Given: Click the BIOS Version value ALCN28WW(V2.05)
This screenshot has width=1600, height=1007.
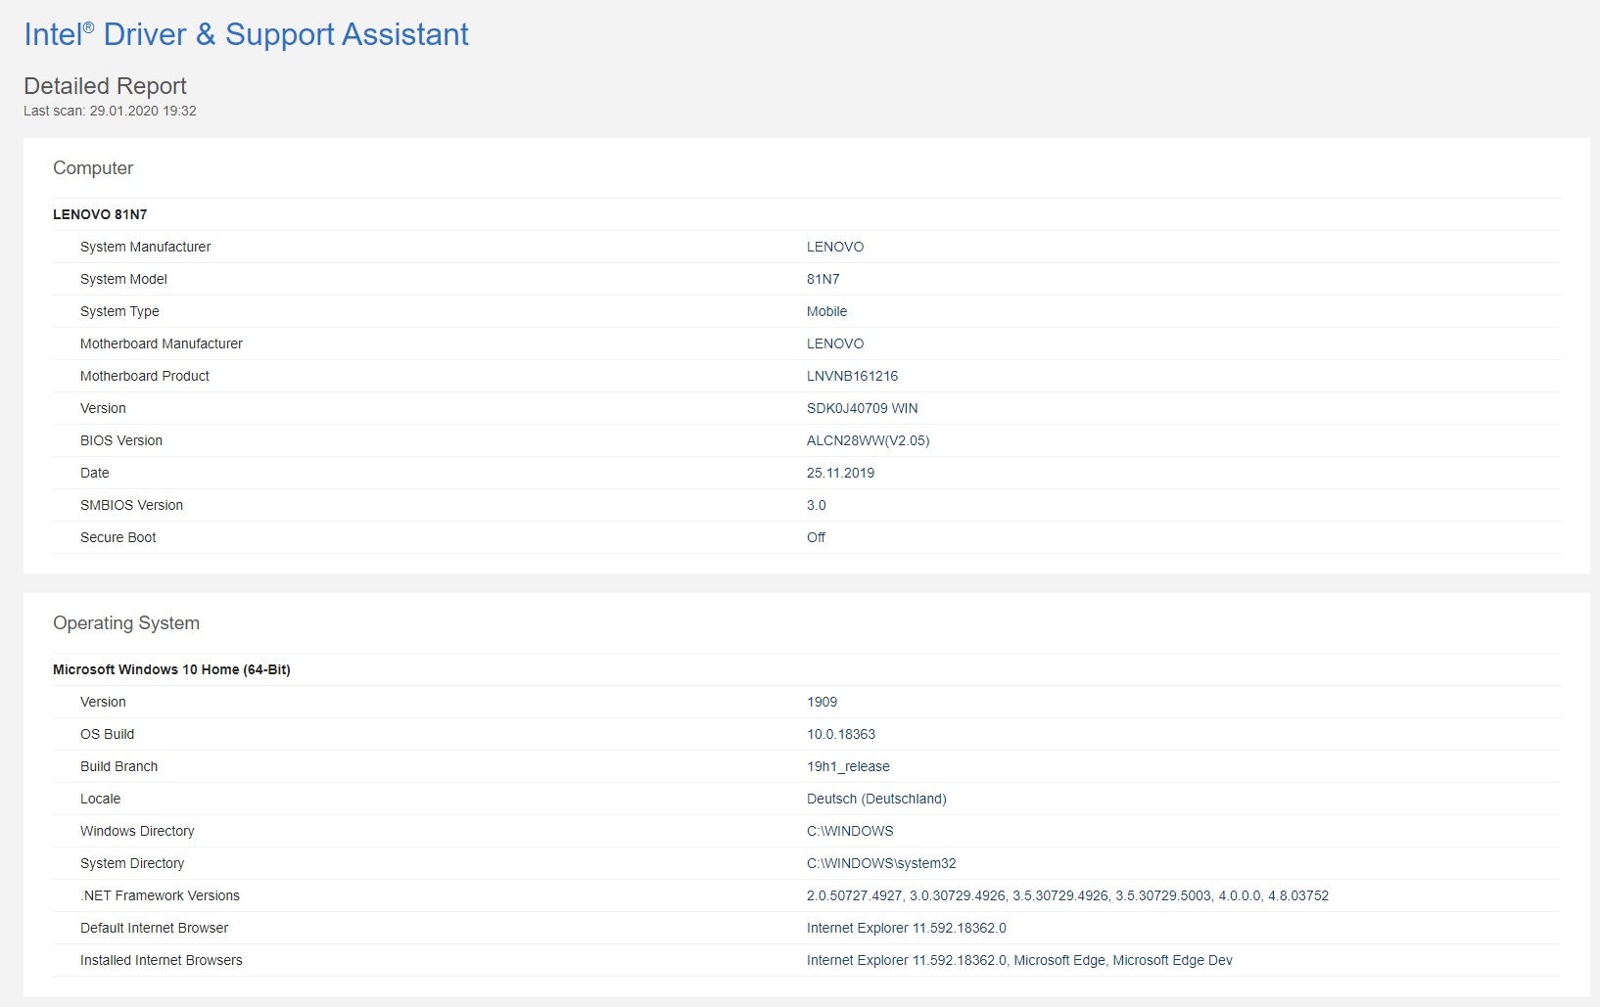Looking at the screenshot, I should (x=868, y=440).
